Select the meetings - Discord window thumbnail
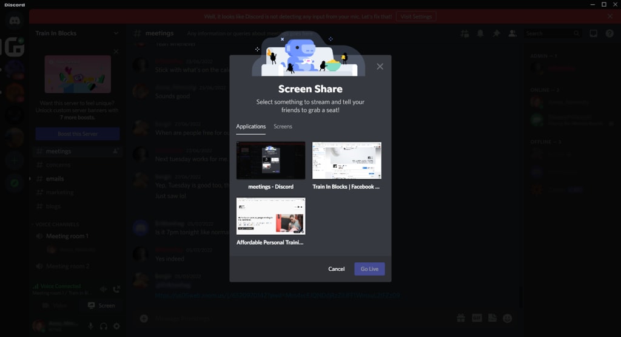 coord(271,160)
